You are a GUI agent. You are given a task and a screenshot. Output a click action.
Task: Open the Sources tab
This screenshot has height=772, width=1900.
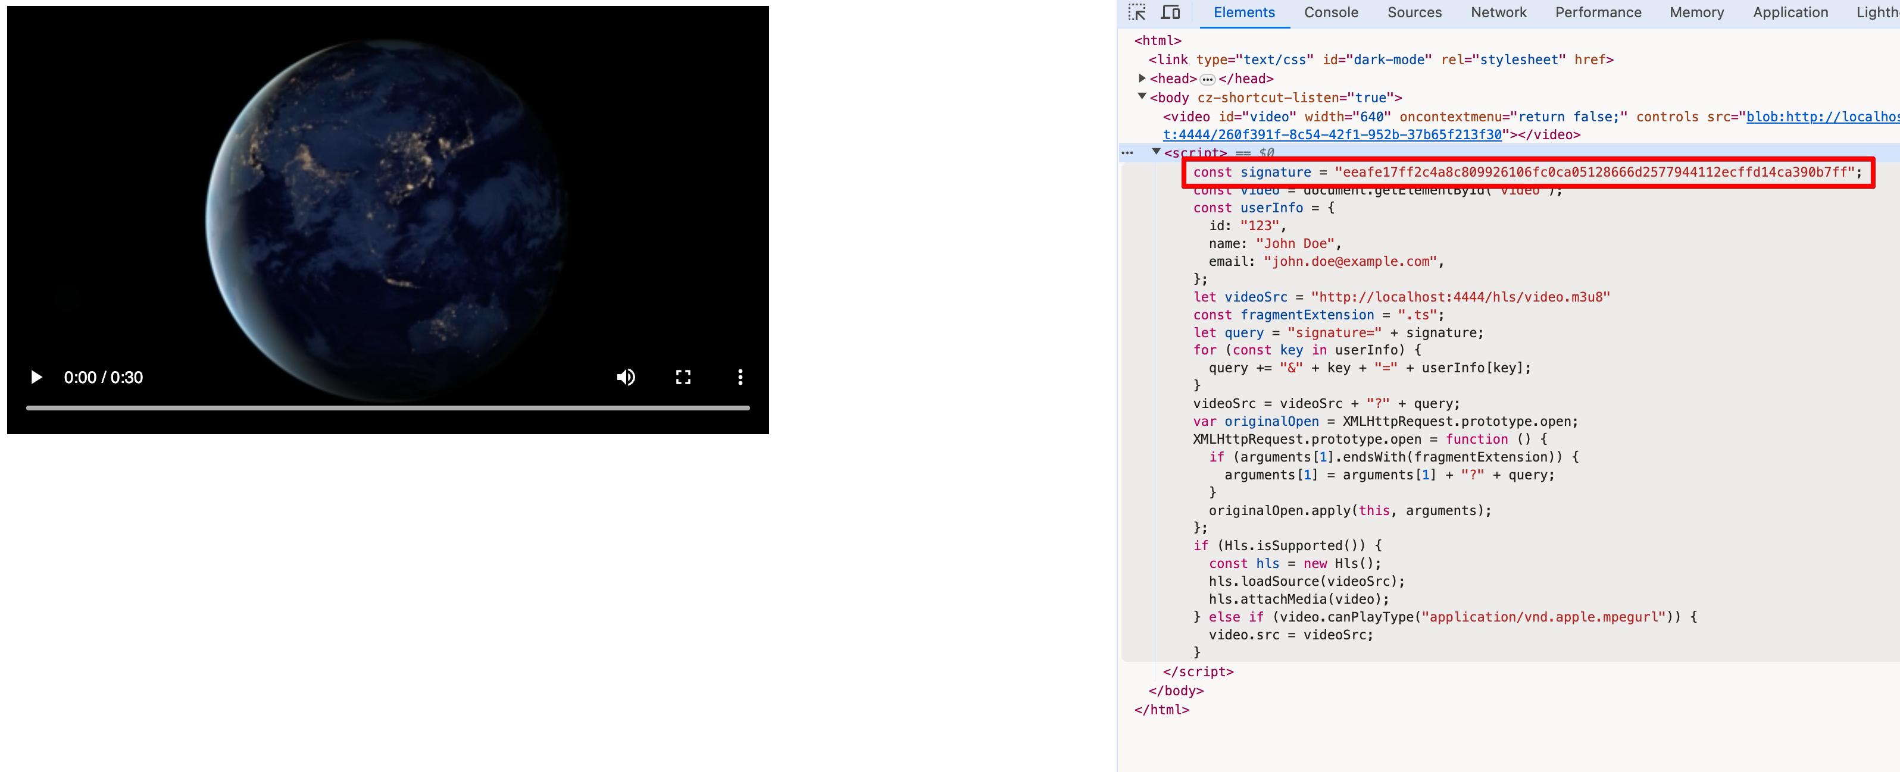point(1414,12)
